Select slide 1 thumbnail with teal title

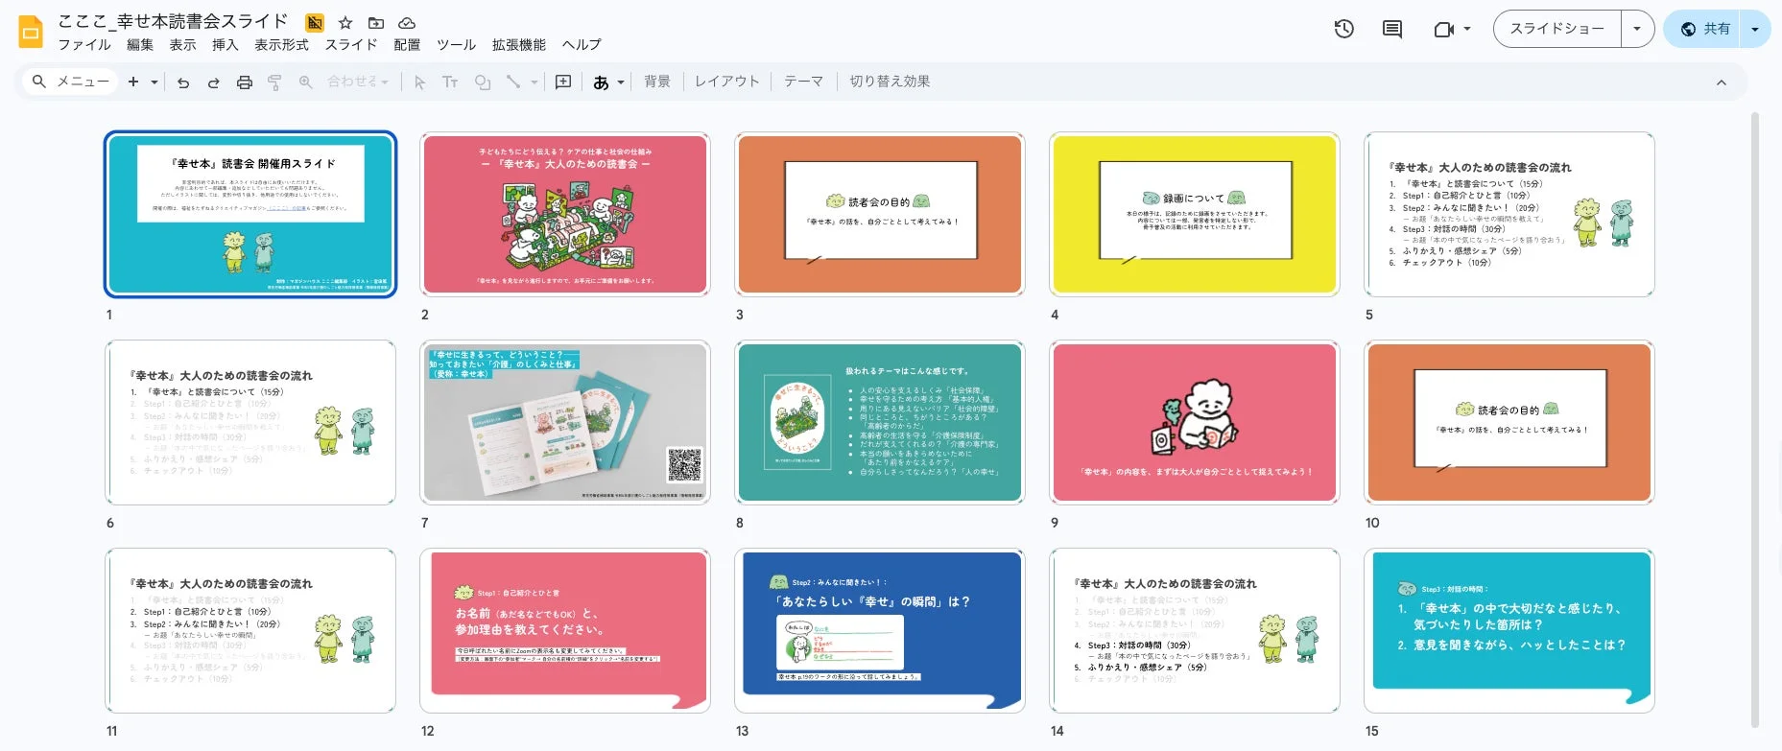coord(250,214)
